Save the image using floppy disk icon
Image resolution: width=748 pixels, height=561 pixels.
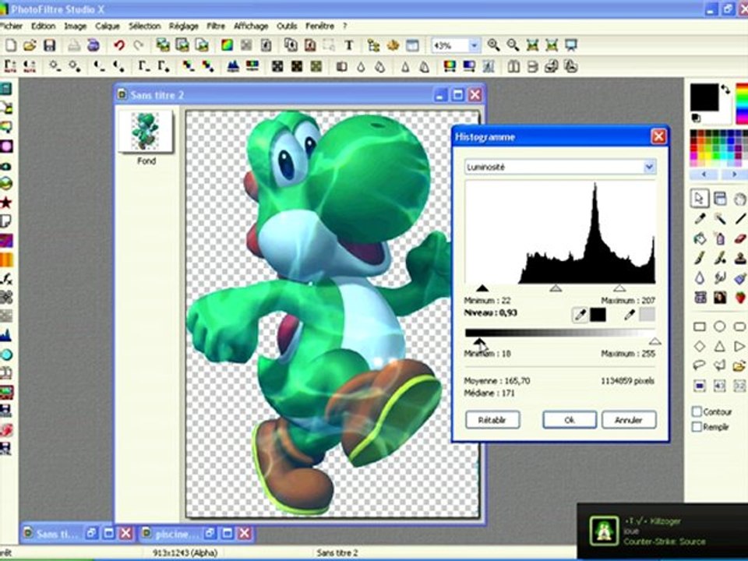49,45
